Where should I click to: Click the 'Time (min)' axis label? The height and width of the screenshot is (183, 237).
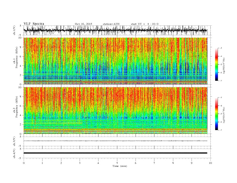[x=120, y=166]
